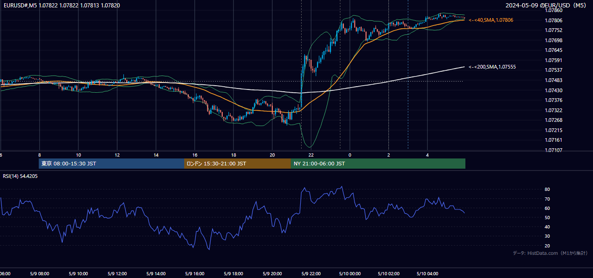This screenshot has height=278, width=593.
Task: Click the 5/9 22:00 date label
Action: 311,274
